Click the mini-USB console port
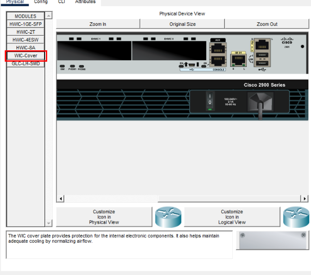The height and width of the screenshot is (275, 311). pyautogui.click(x=192, y=64)
